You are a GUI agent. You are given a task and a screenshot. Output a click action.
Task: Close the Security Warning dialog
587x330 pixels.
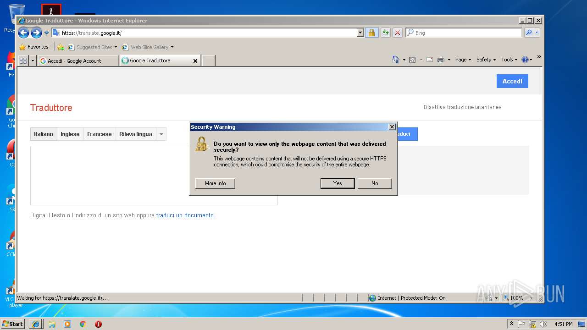tap(392, 127)
